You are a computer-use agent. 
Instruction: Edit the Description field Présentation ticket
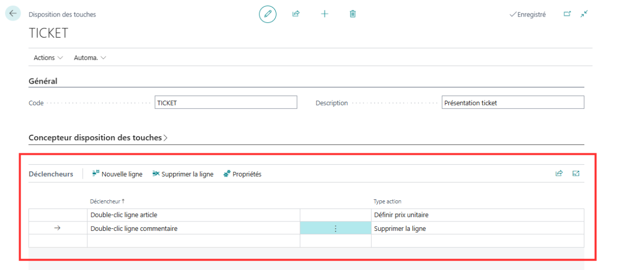click(513, 103)
